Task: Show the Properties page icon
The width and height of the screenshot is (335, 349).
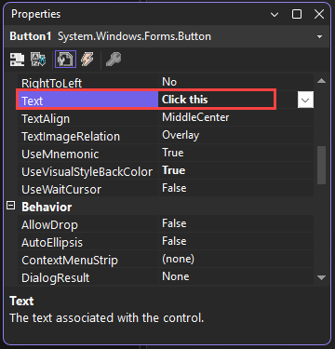Action: 65,59
